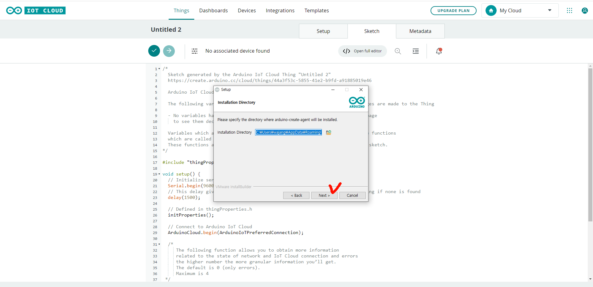Click the auto-format indent icon

416,51
